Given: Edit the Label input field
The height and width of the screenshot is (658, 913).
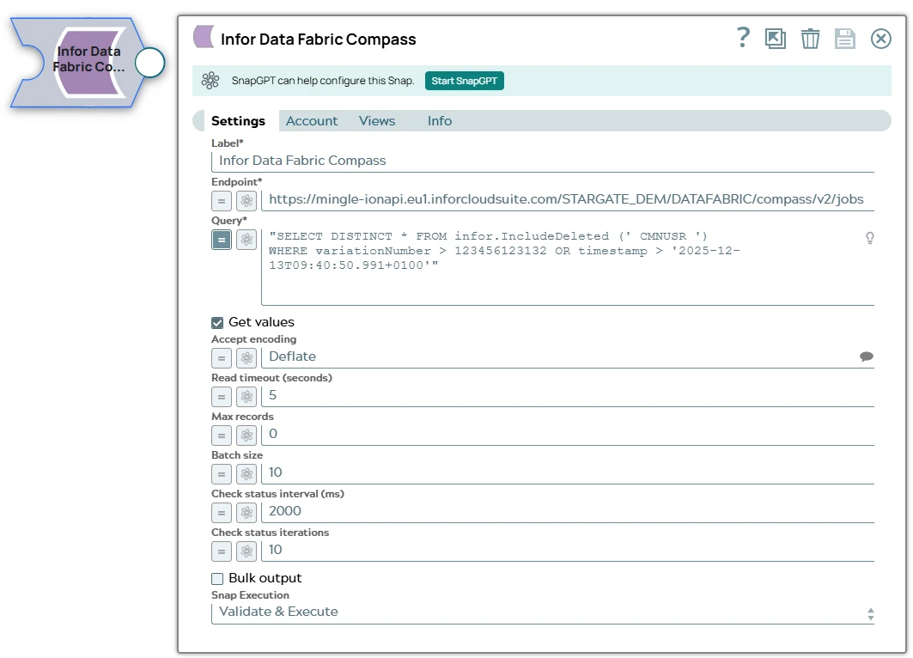Looking at the screenshot, I should tap(543, 161).
